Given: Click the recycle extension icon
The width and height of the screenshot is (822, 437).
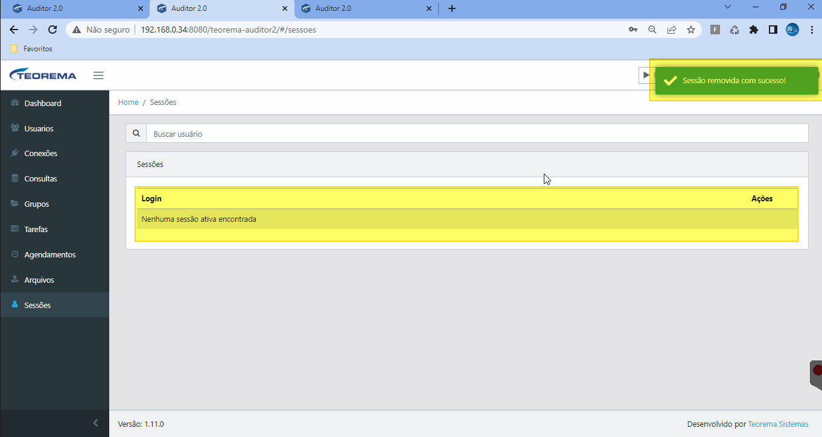Looking at the screenshot, I should point(734,30).
